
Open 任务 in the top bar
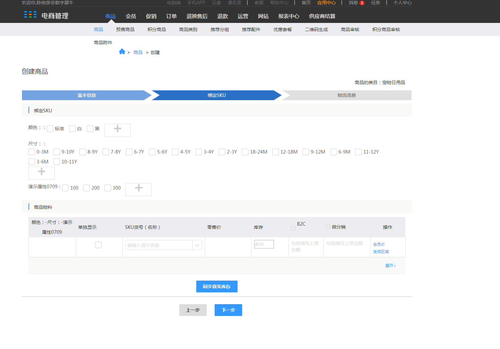(x=375, y=3)
